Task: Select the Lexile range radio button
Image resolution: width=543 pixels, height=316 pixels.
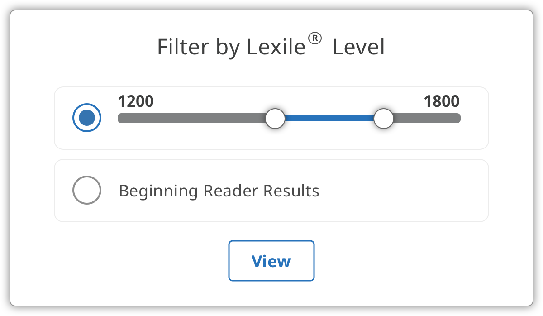Action: [87, 118]
